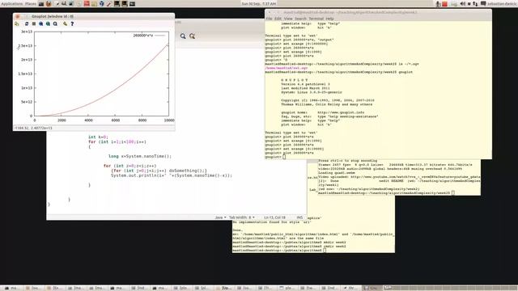Click the INS indicator in editor status bar

(x=299, y=217)
